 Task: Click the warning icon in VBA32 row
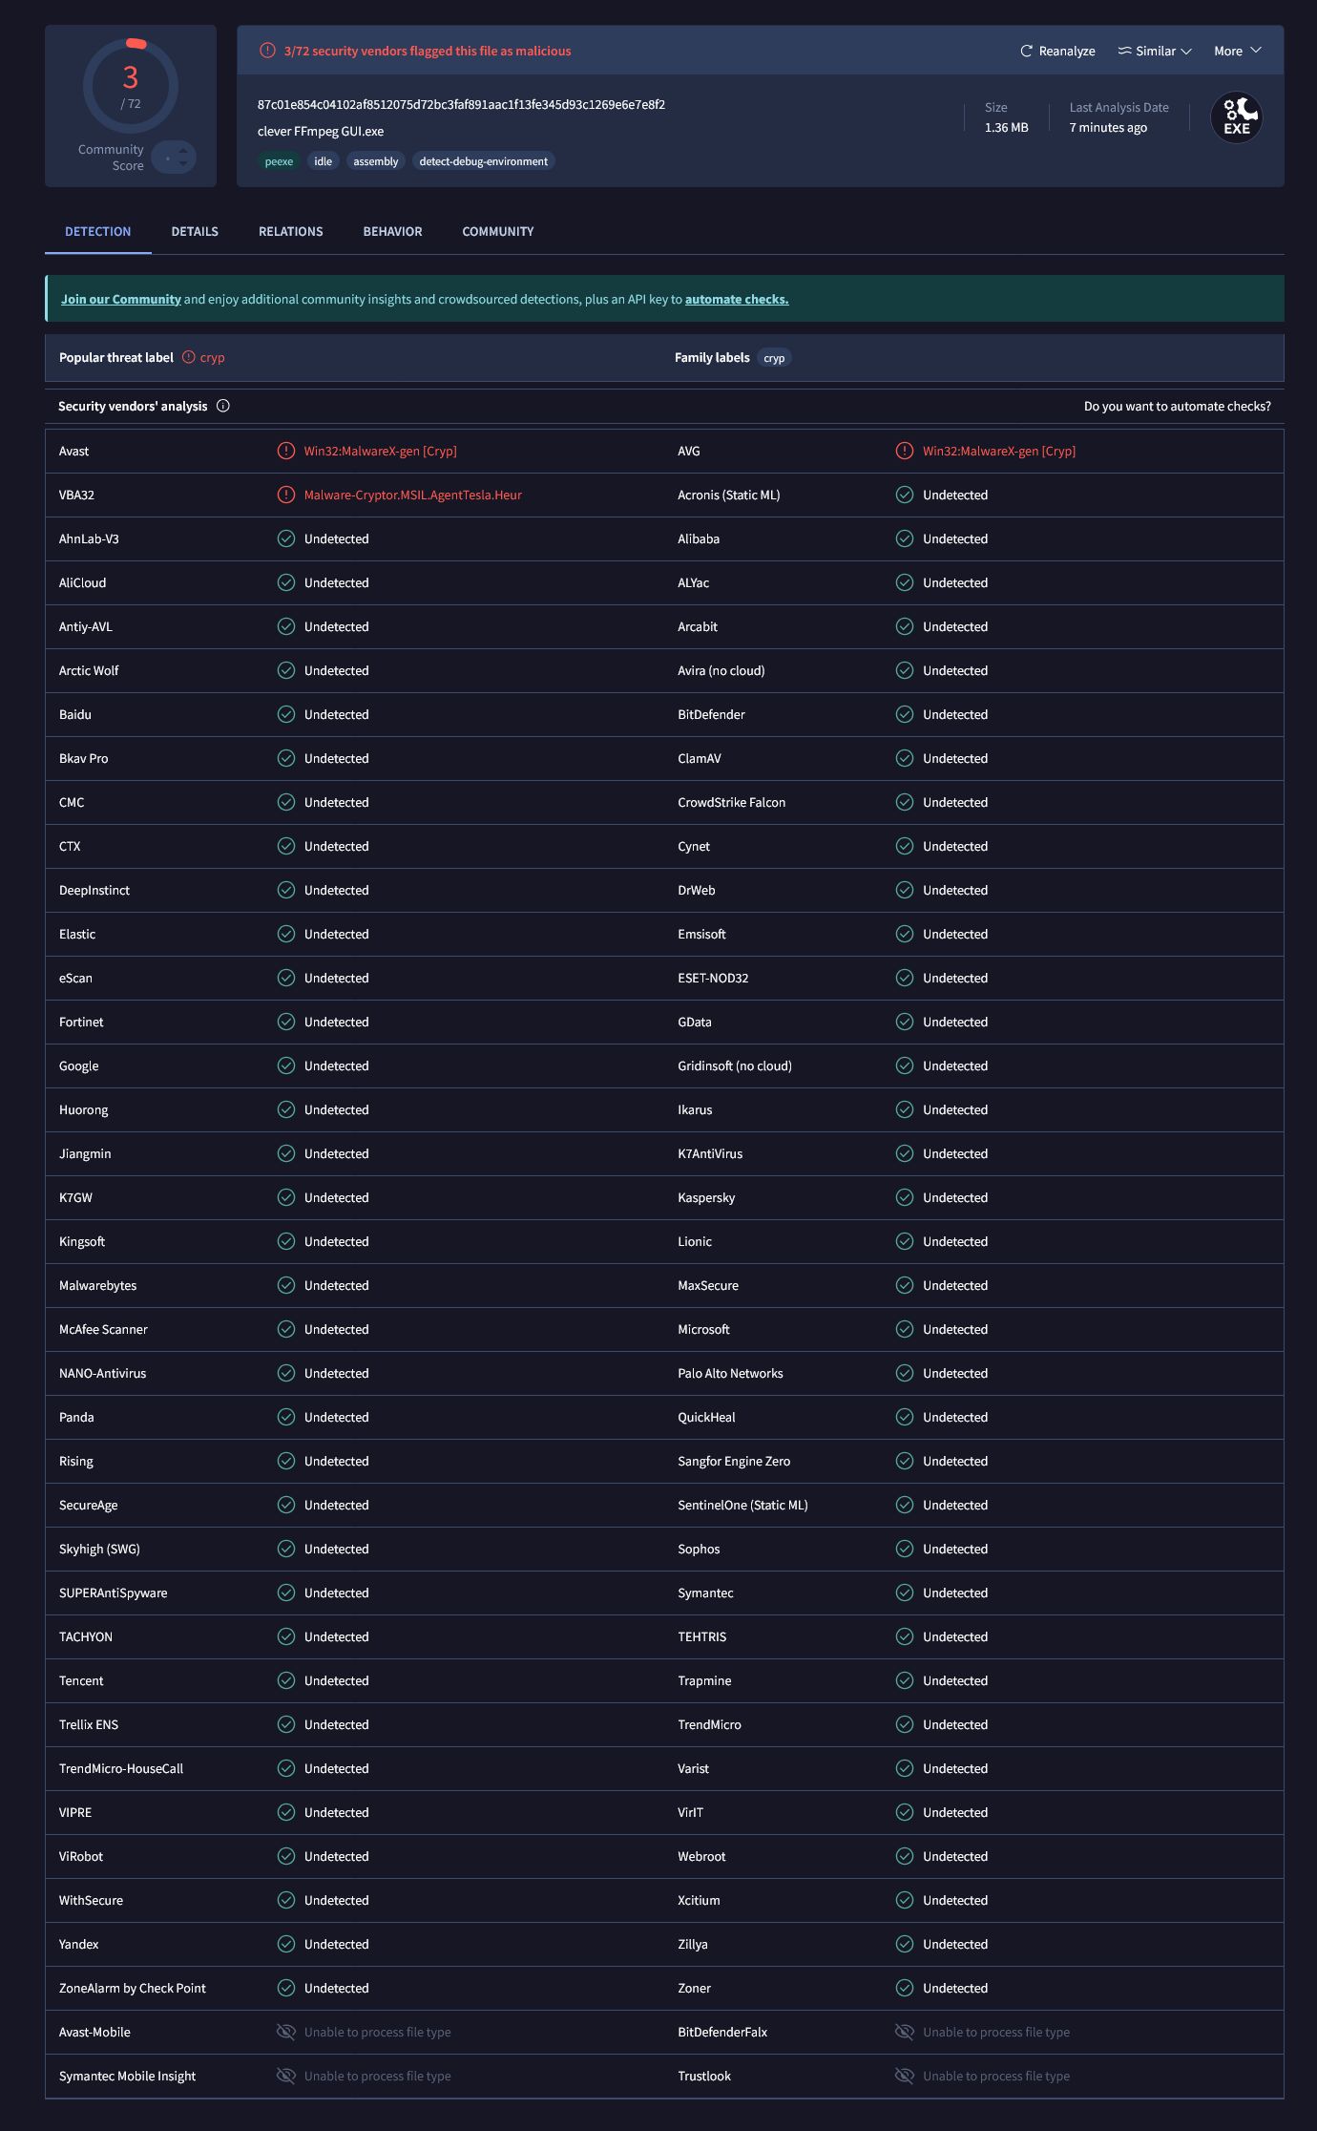click(x=285, y=495)
